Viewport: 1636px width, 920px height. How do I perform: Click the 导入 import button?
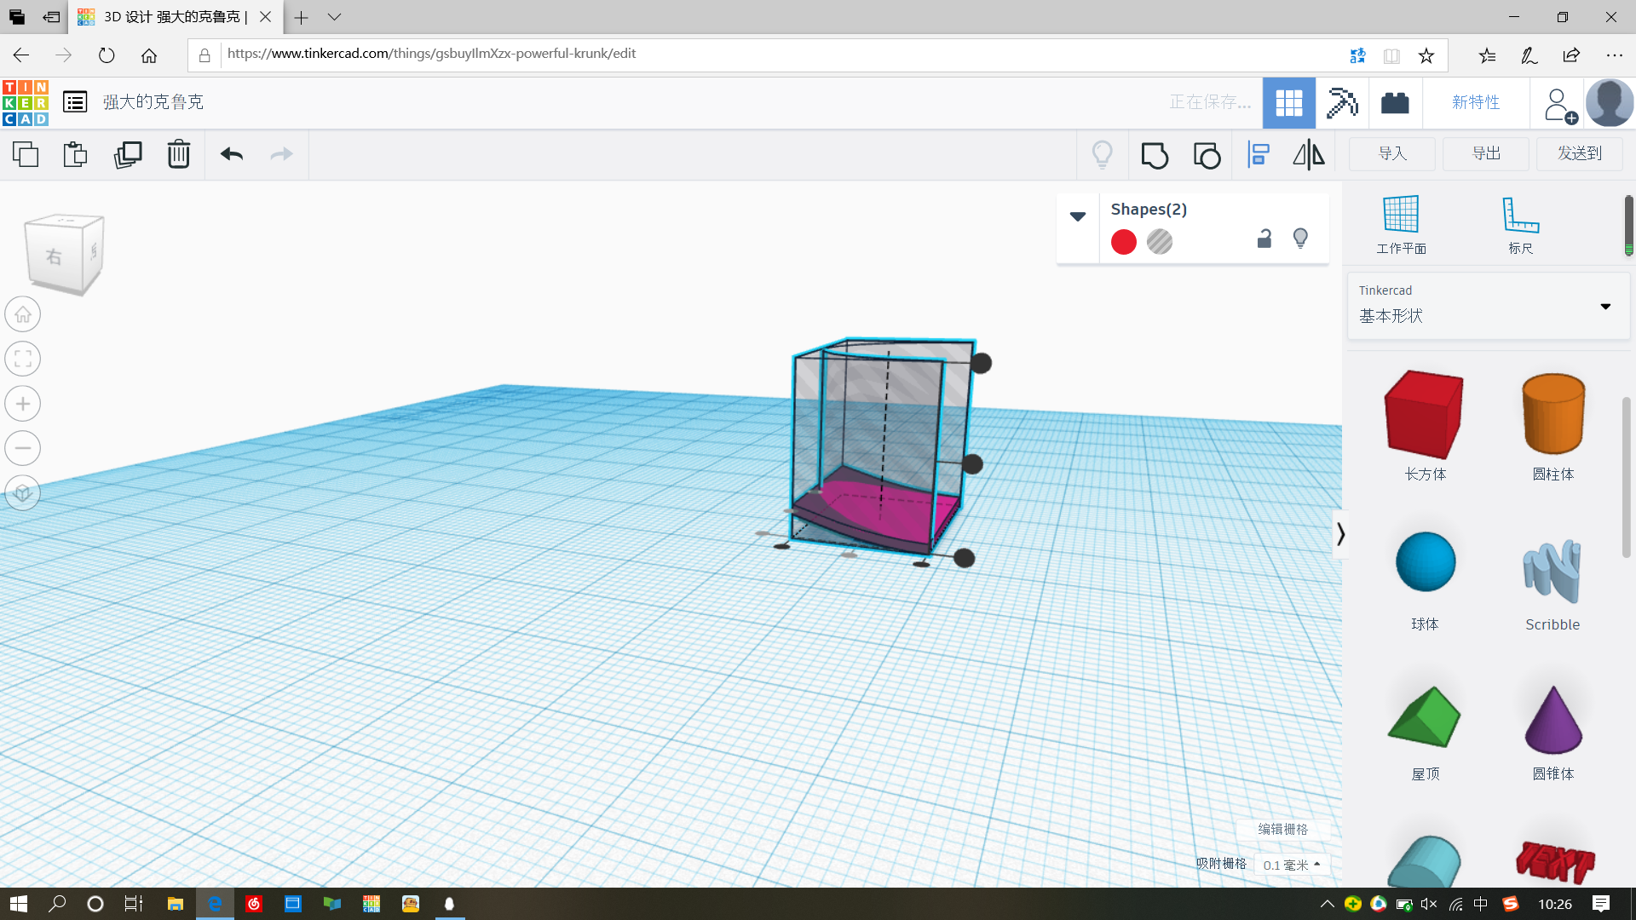[x=1392, y=154]
